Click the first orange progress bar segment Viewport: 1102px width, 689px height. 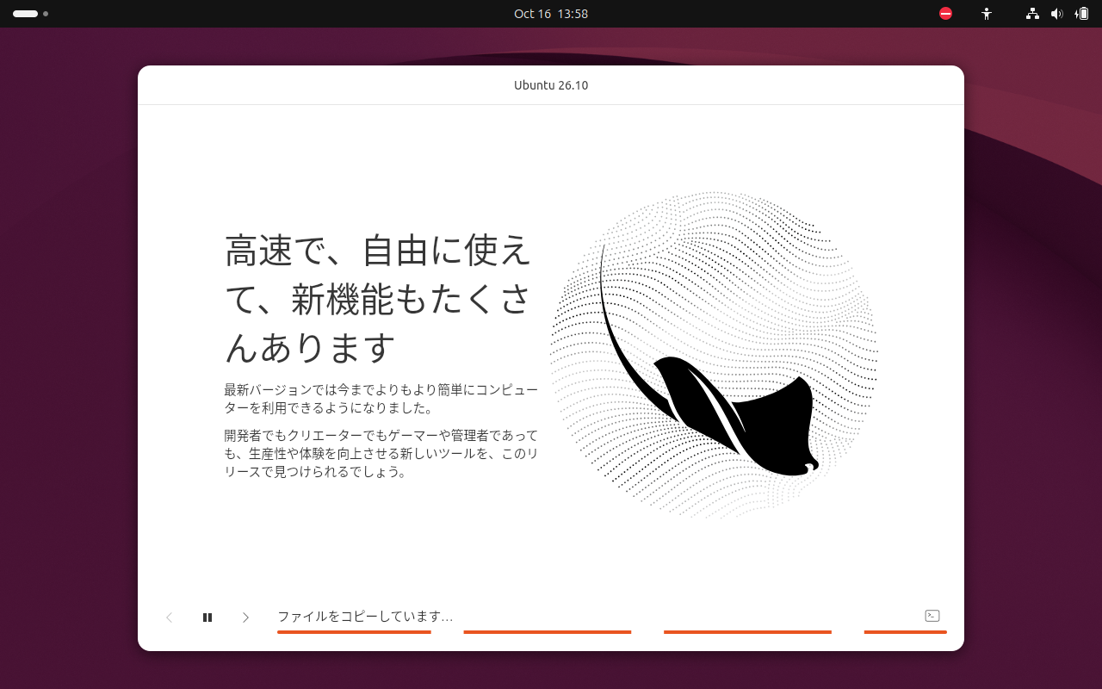[354, 632]
